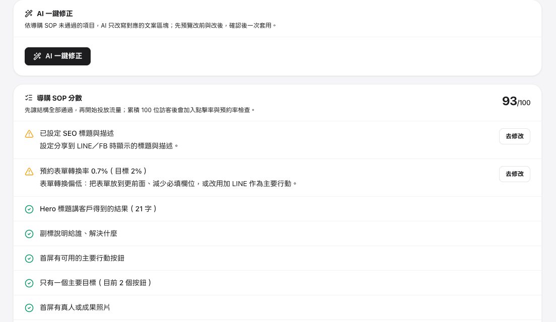
Task: Select the 導購 SOP 分數 heading
Action: click(x=59, y=98)
